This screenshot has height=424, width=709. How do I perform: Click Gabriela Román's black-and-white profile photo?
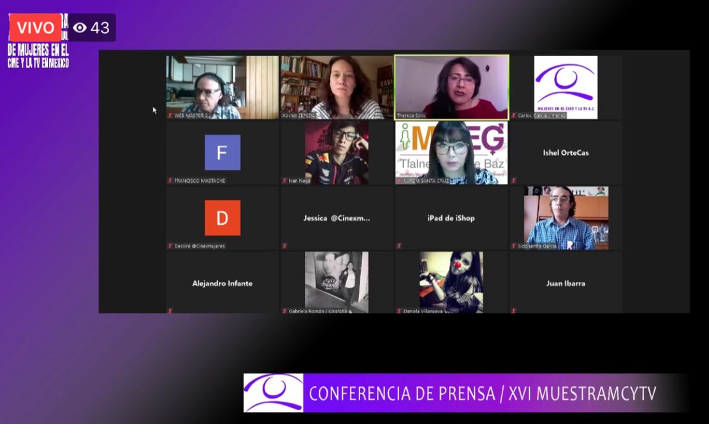[336, 281]
